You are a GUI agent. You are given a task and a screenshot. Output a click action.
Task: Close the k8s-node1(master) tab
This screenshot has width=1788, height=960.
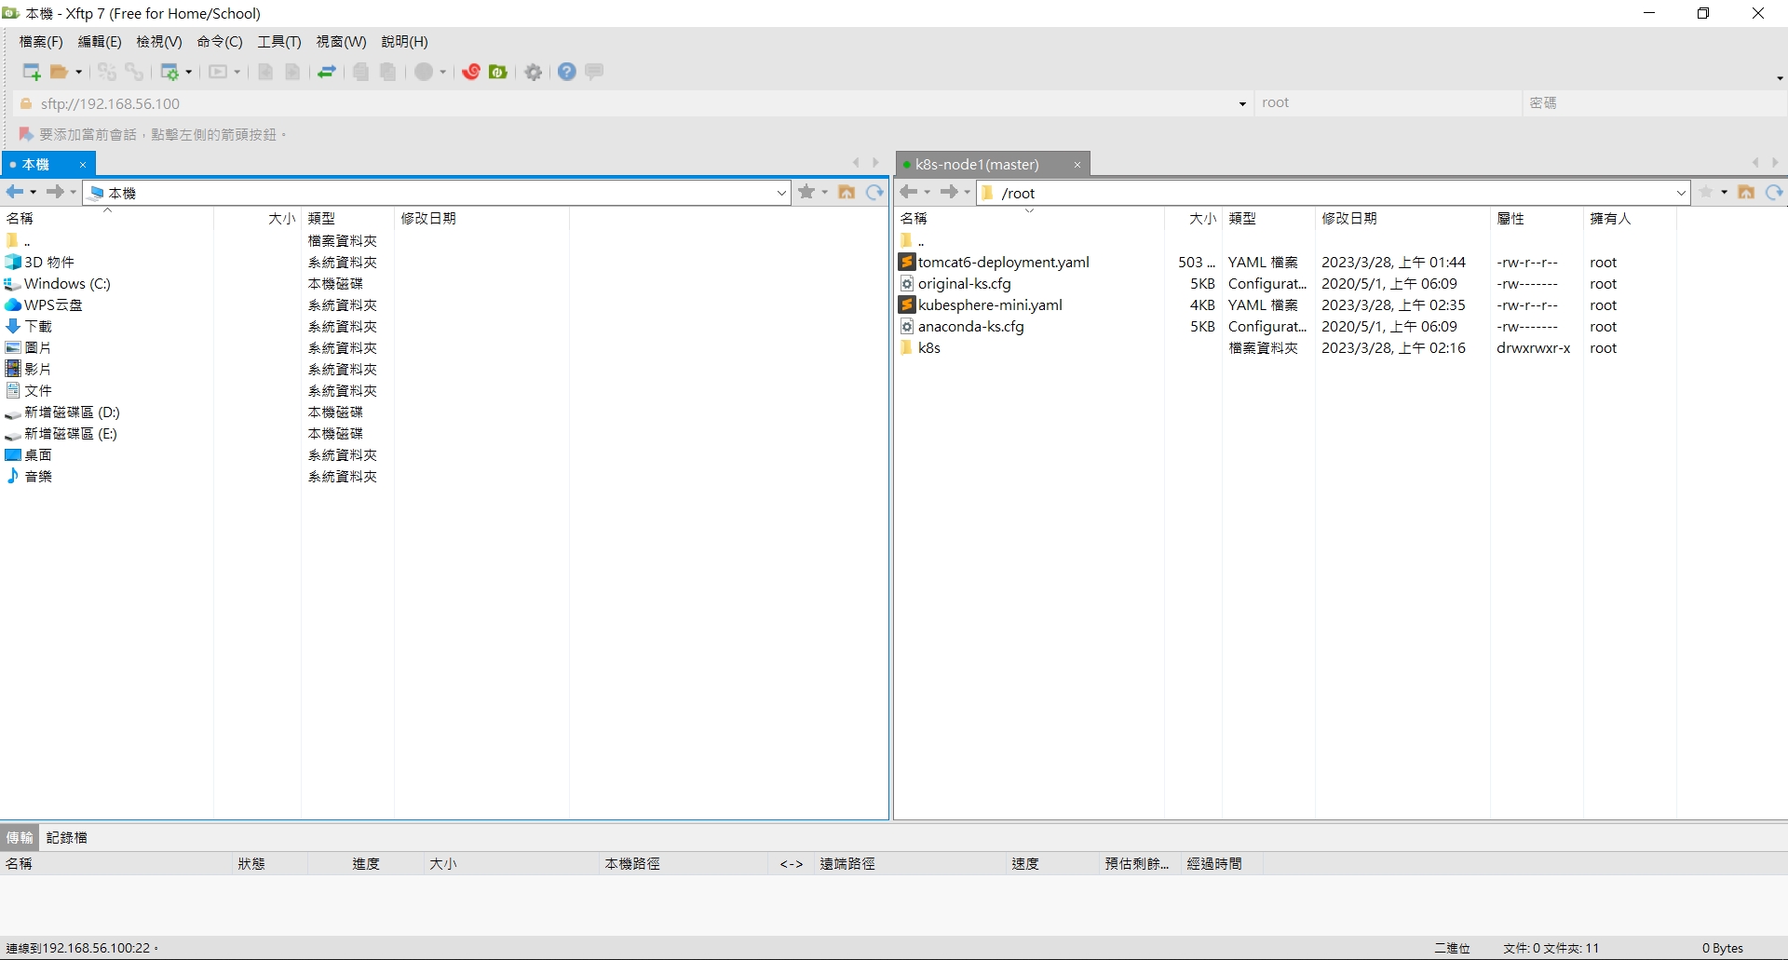tap(1077, 165)
